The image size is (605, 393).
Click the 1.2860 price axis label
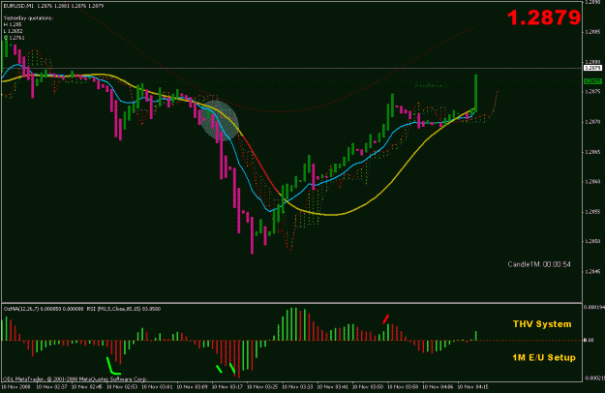pyautogui.click(x=593, y=182)
